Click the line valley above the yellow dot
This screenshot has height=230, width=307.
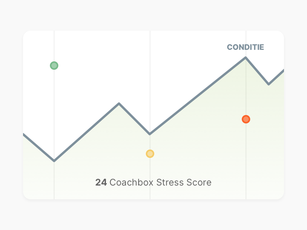coord(150,134)
